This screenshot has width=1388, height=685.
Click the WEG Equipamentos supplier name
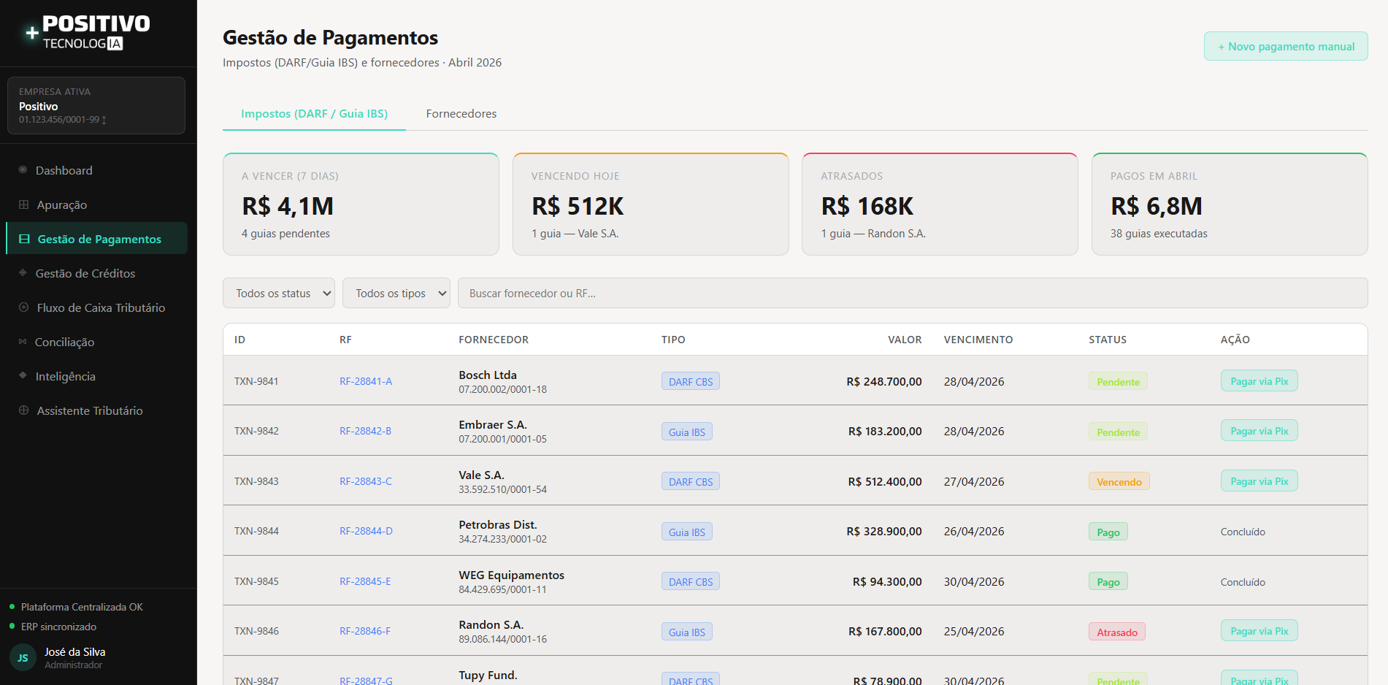click(x=511, y=575)
